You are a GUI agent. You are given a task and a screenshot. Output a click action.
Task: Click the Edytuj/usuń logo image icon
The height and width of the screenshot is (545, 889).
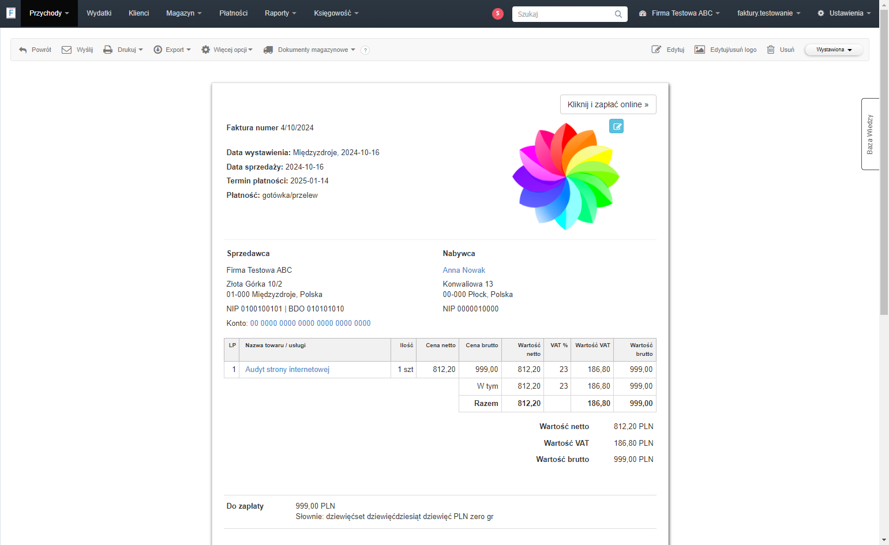tap(700, 50)
